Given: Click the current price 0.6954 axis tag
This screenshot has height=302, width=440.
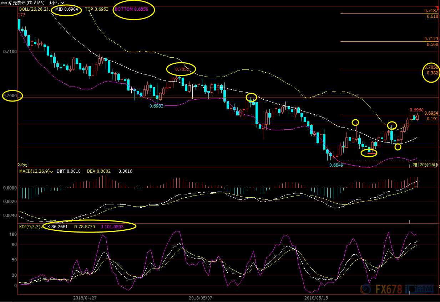Looking at the screenshot, I should [x=431, y=113].
